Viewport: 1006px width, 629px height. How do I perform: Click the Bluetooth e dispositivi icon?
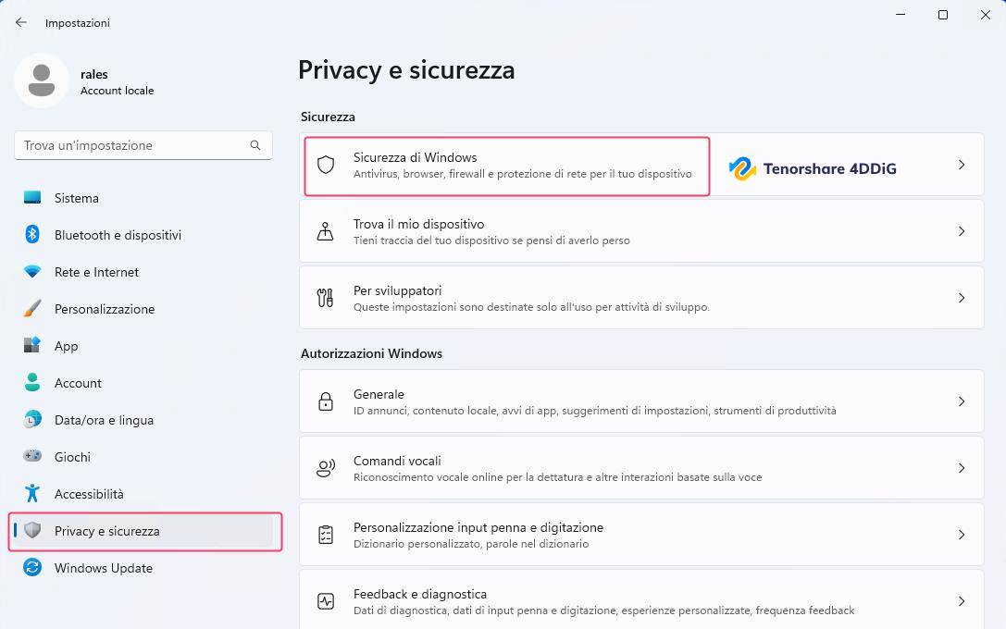point(32,235)
